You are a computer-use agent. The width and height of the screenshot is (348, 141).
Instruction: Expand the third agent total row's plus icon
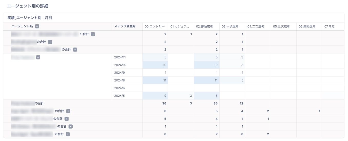(x=75, y=49)
